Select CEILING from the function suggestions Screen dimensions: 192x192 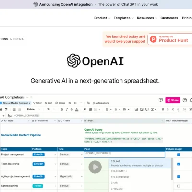(140, 163)
